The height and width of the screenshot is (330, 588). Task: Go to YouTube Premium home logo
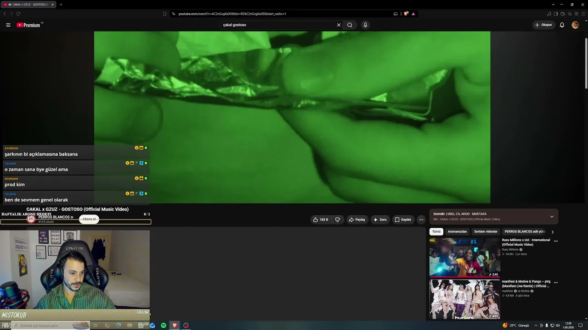pyautogui.click(x=29, y=25)
